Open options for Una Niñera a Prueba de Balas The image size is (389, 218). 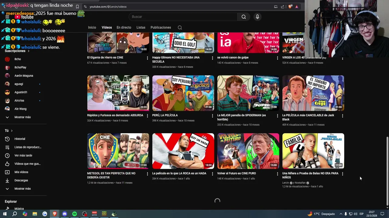pos(343,174)
